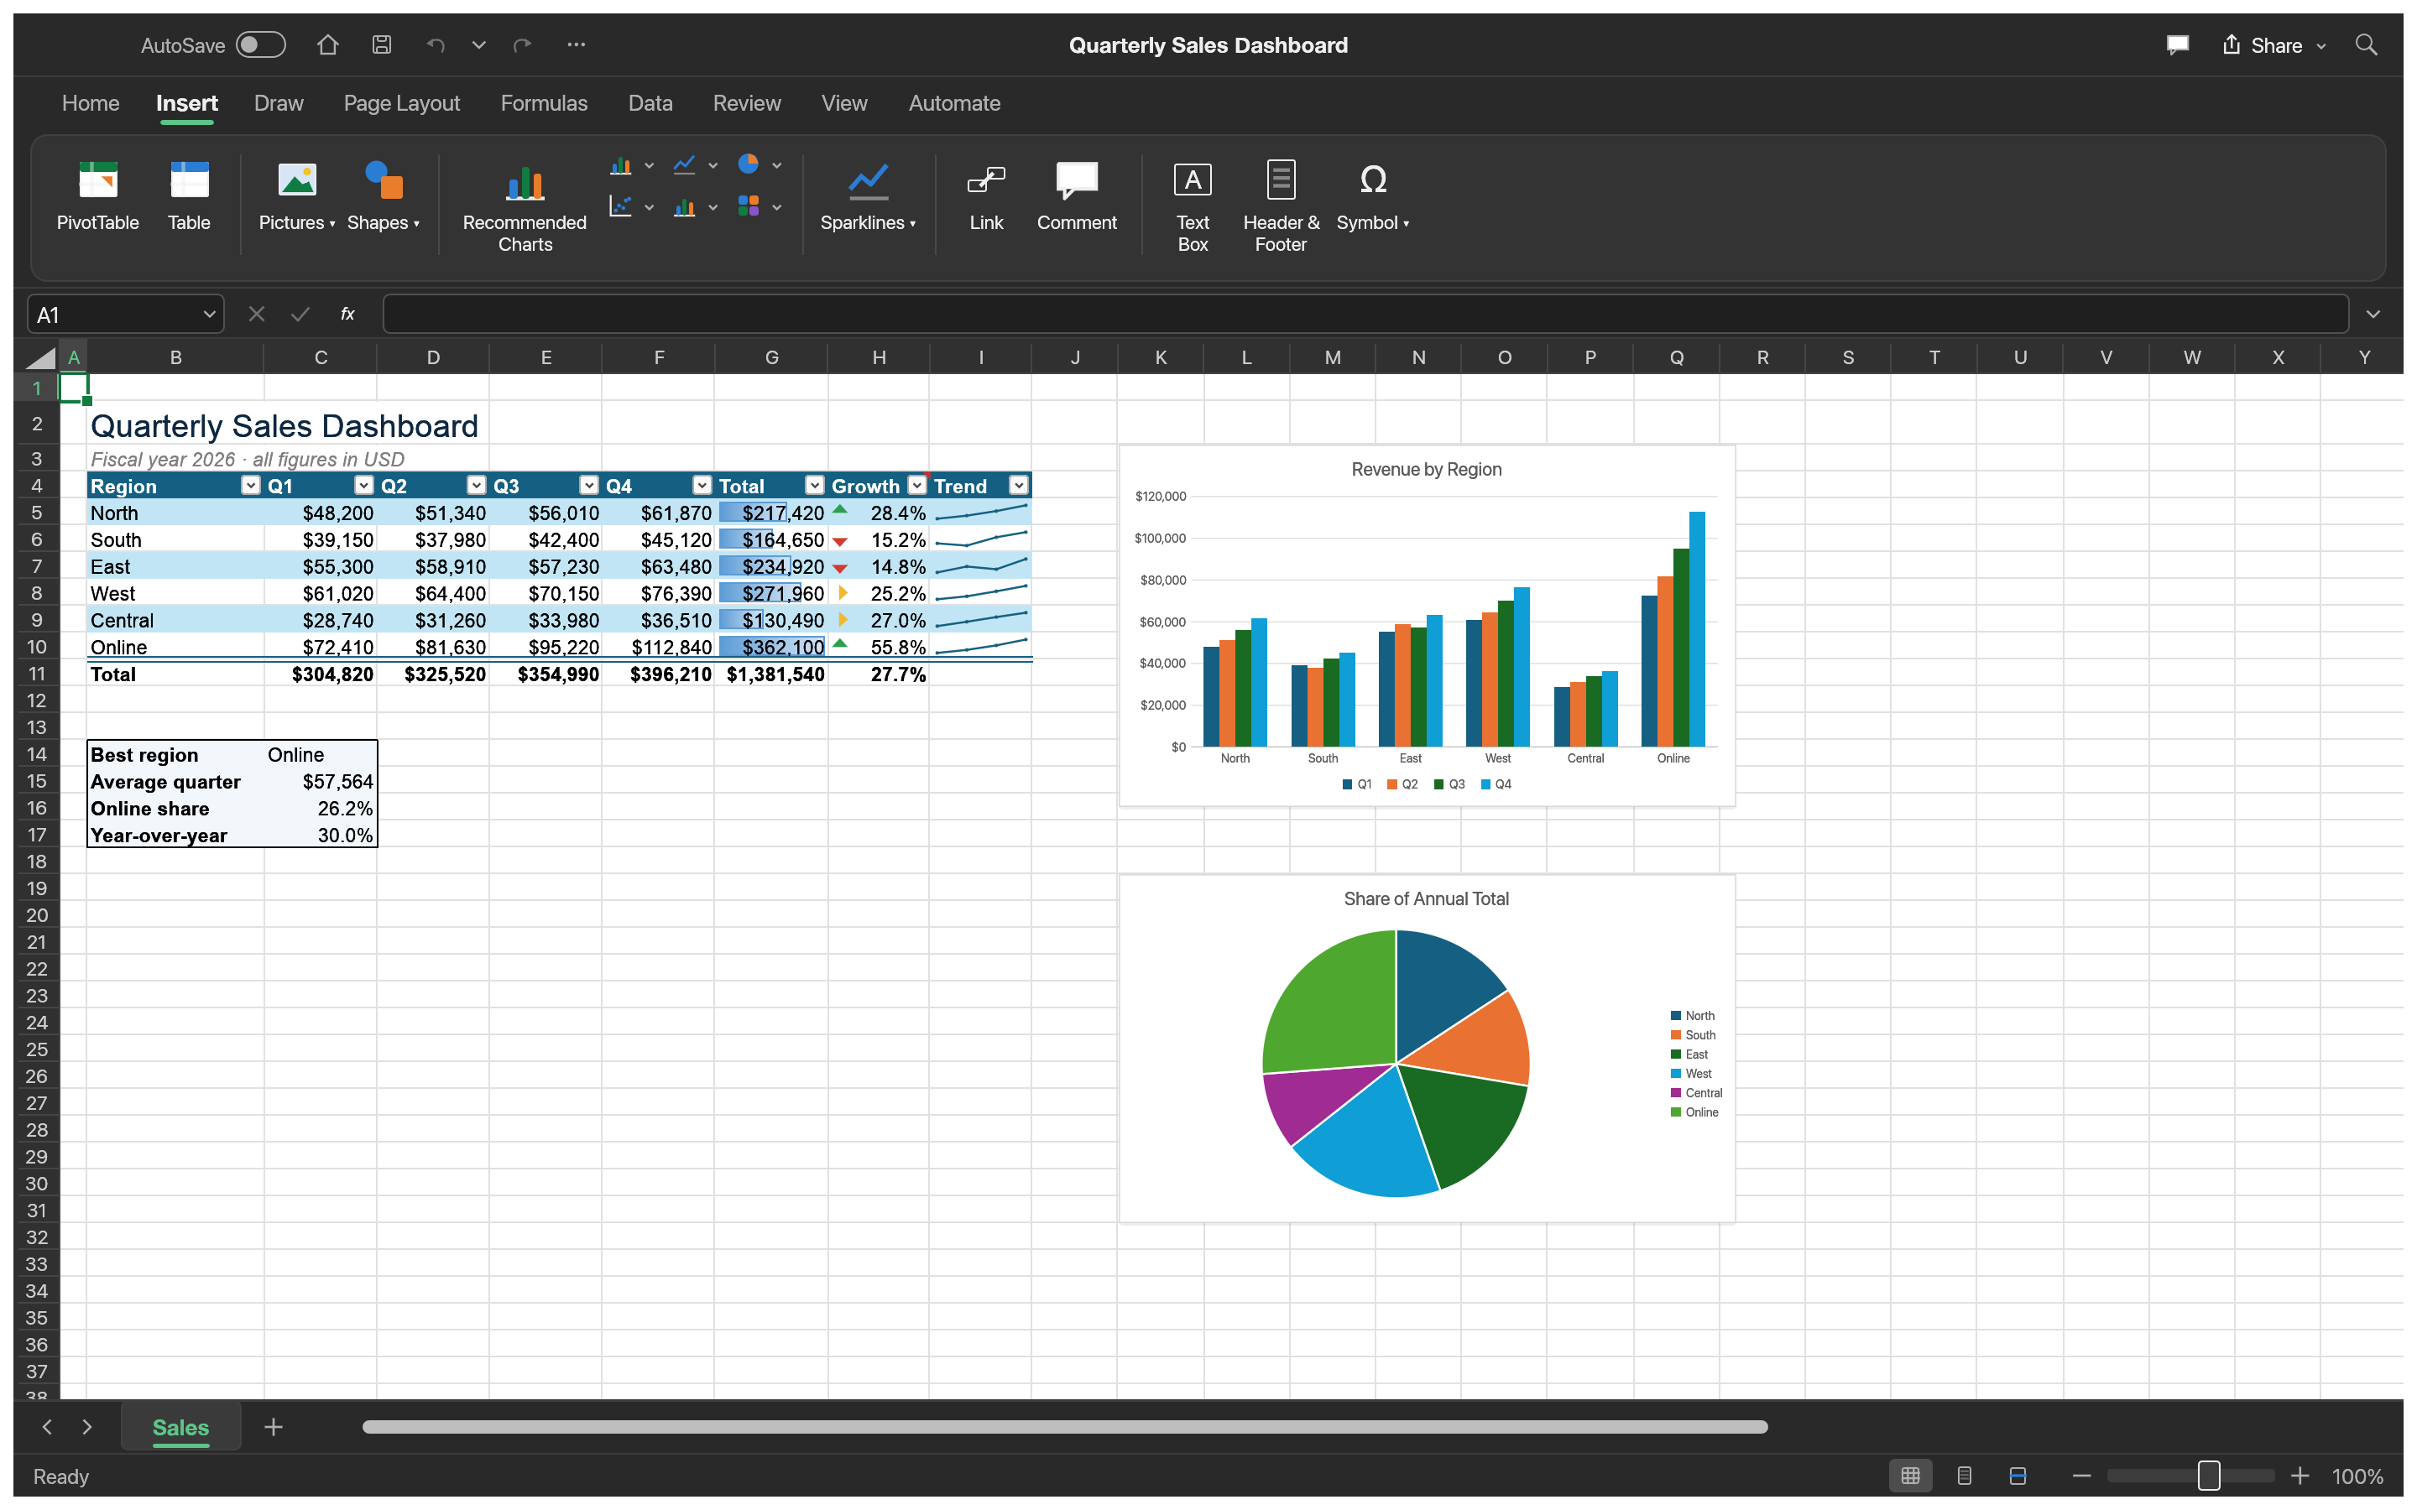2417x1510 pixels.
Task: Switch to Page Layout view in status bar
Action: pyautogui.click(x=1965, y=1475)
